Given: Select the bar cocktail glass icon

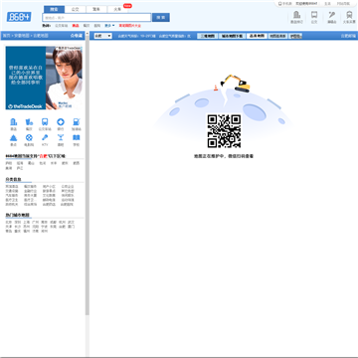Looking at the screenshot, I should tap(61, 137).
